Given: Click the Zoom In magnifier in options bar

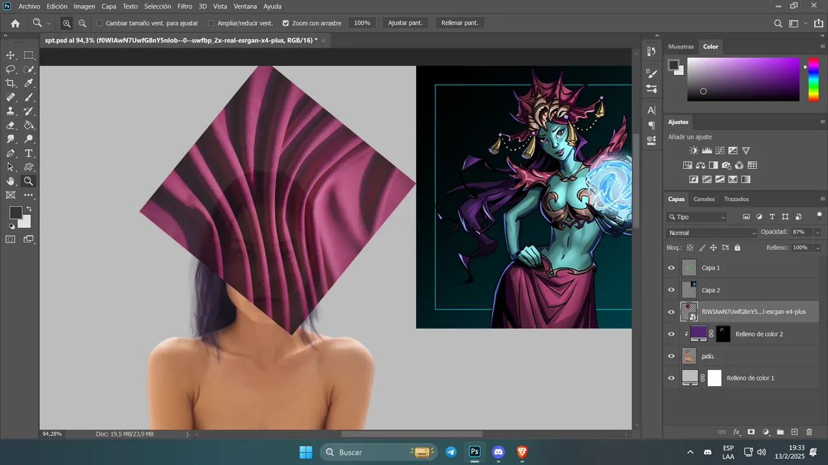Looking at the screenshot, I should [x=67, y=23].
